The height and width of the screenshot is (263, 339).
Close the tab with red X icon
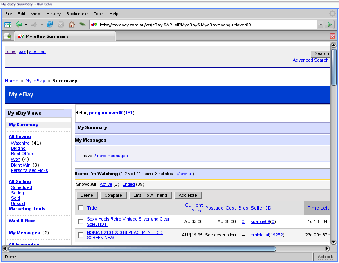tap(332, 36)
